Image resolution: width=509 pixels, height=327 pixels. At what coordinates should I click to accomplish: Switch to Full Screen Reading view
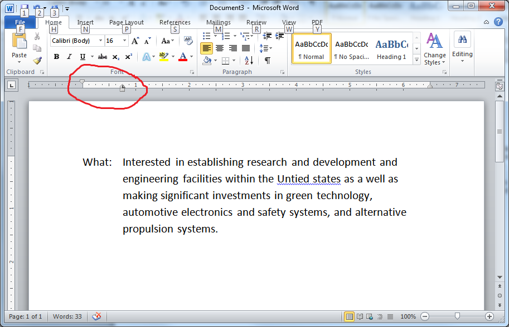(x=360, y=316)
